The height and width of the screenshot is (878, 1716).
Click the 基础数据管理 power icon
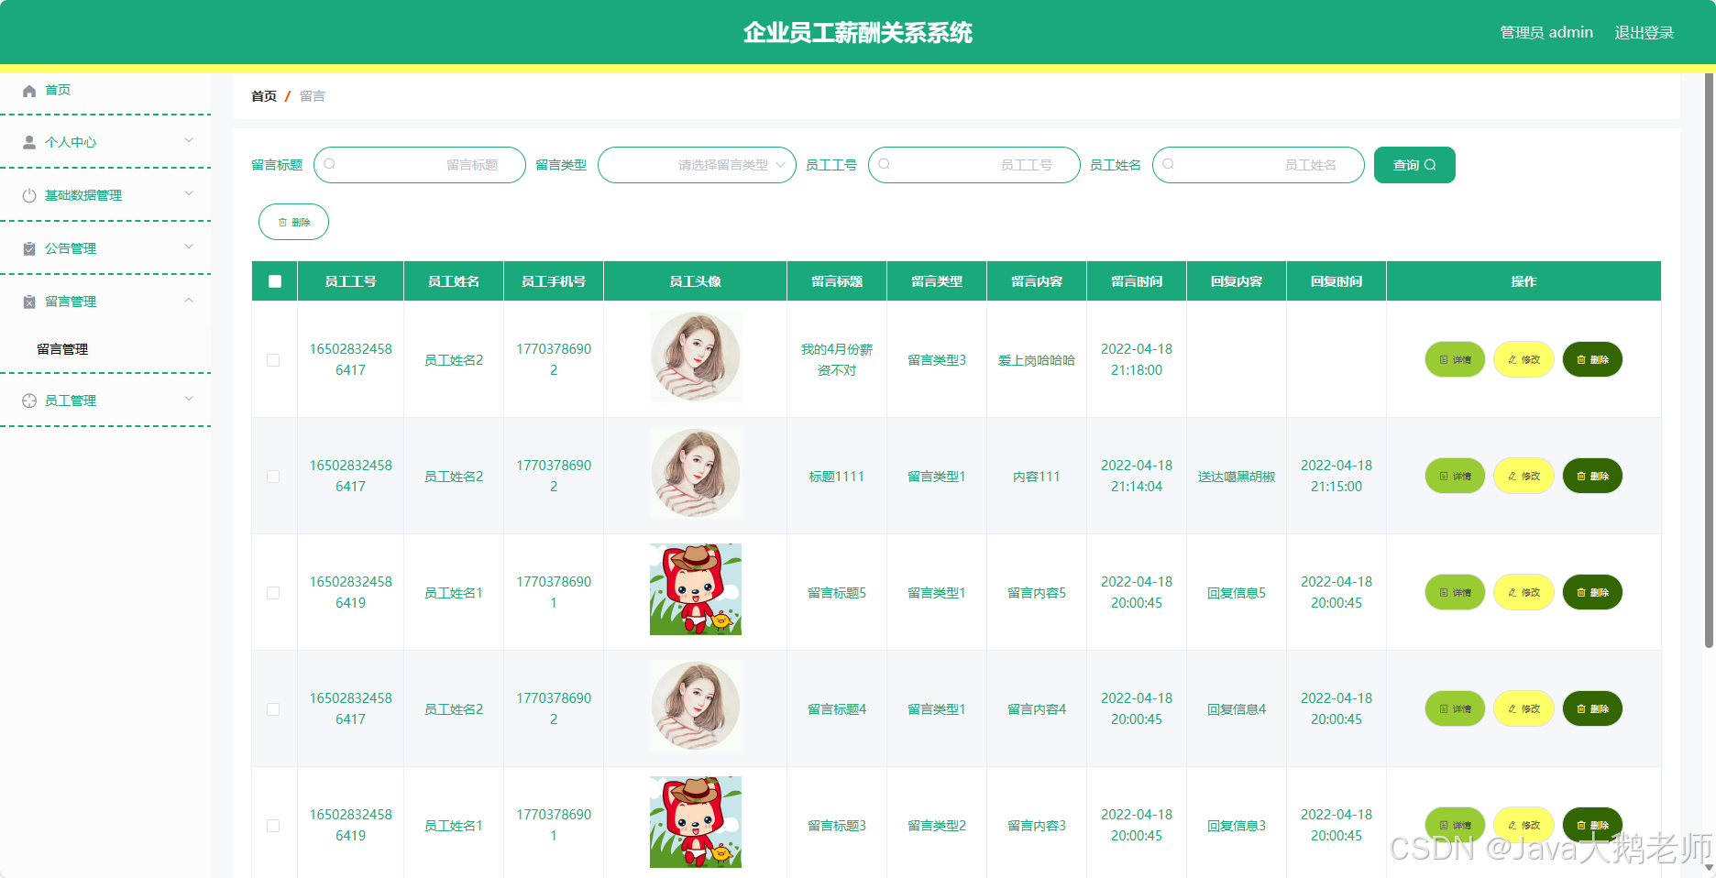pos(27,195)
